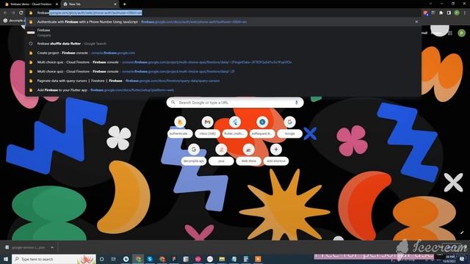470x264 pixels.
Task: Choose the Add Firebase to your Flutter app suggestion
Action: [x=223, y=90]
